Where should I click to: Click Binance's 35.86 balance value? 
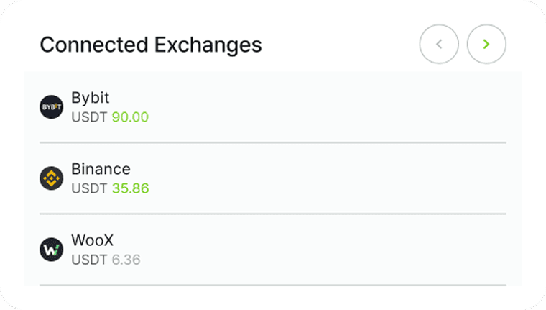click(x=130, y=188)
